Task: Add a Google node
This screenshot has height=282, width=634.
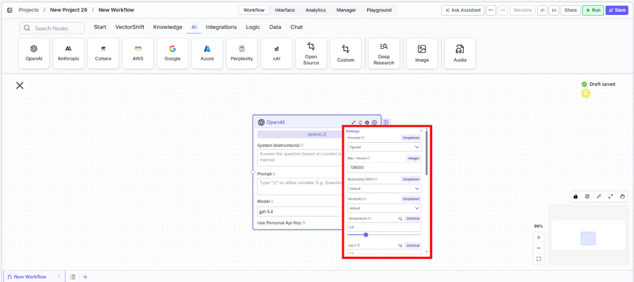Action: pos(173,54)
